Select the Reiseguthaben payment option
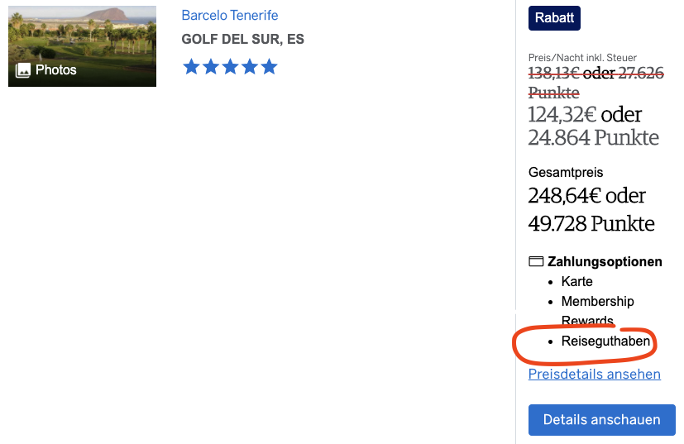Viewport: 684px width, 444px height. [605, 341]
